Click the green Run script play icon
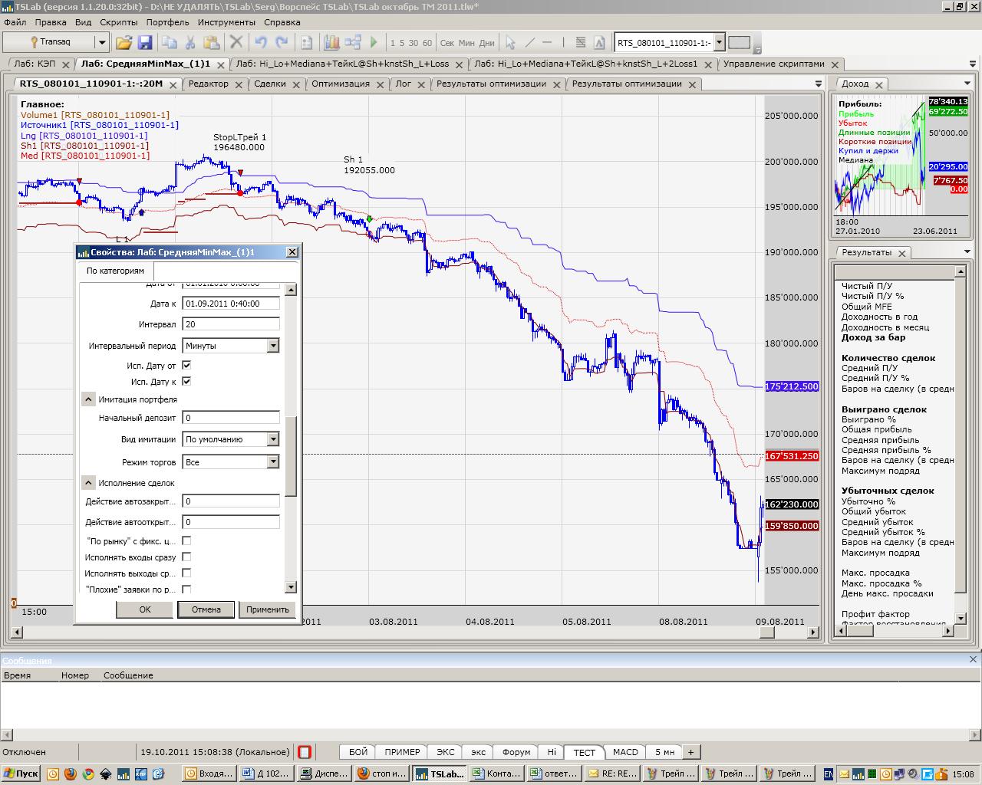The height and width of the screenshot is (785, 982). [x=374, y=42]
